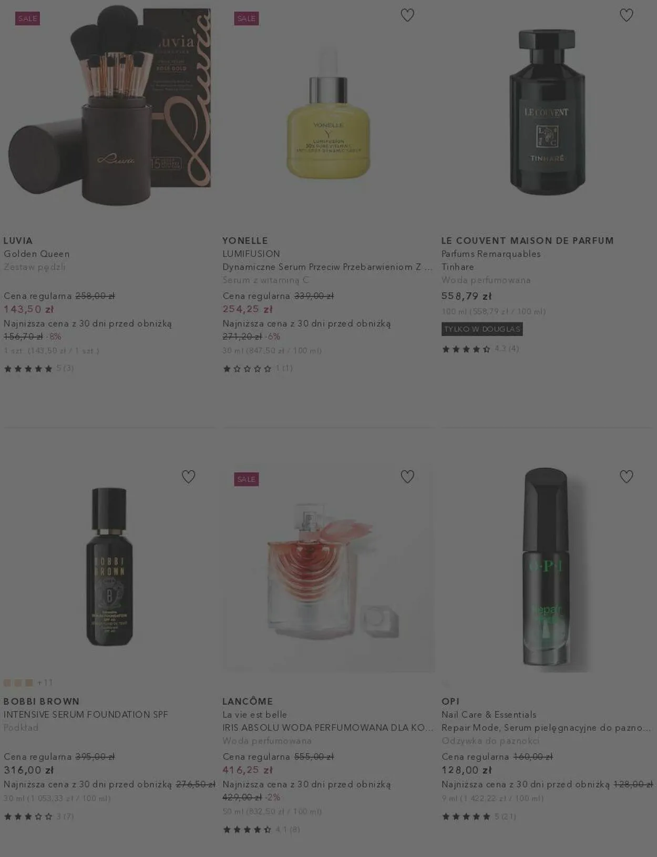
Task: View Le Couvent 4.3 star rating reviews
Action: [x=480, y=349]
